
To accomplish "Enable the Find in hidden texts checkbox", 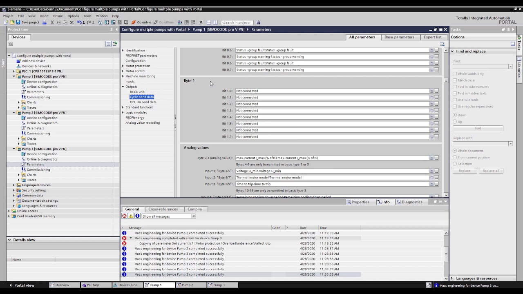I will [455, 94].
